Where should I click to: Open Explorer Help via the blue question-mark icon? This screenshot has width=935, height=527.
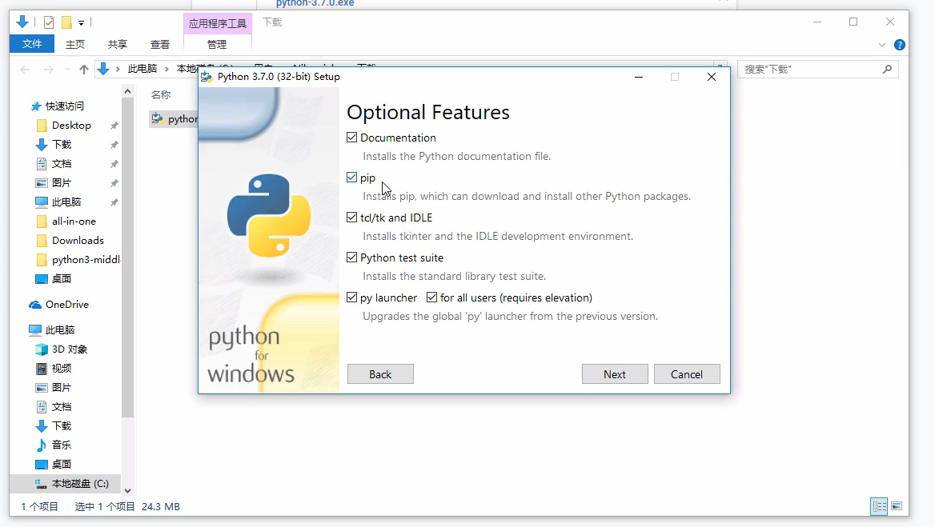900,45
